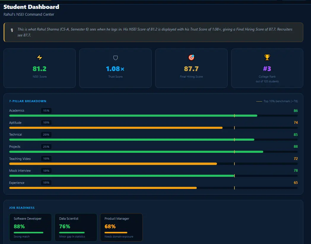Open the Software Developer readiness card

point(31,227)
